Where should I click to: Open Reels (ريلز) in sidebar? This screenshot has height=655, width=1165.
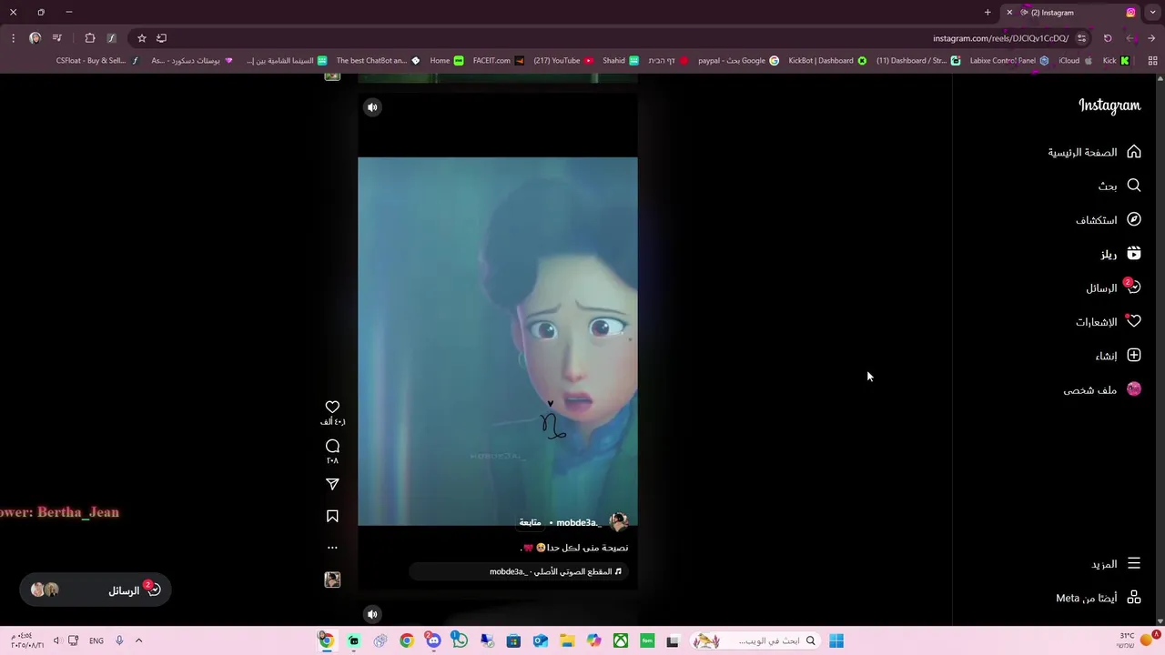1120,254
